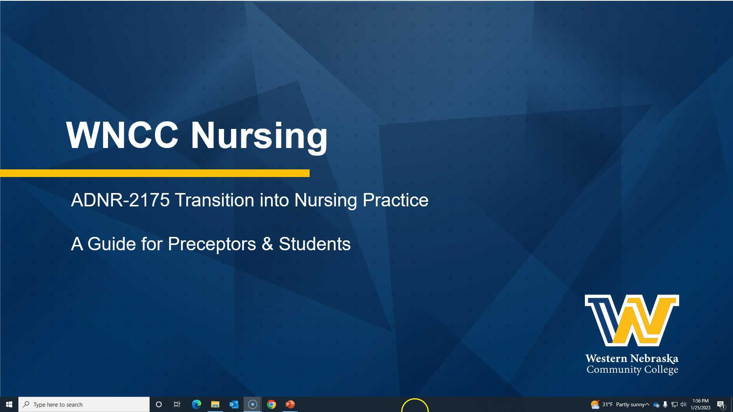Open Task View
Image resolution: width=733 pixels, height=412 pixels.
coord(177,404)
